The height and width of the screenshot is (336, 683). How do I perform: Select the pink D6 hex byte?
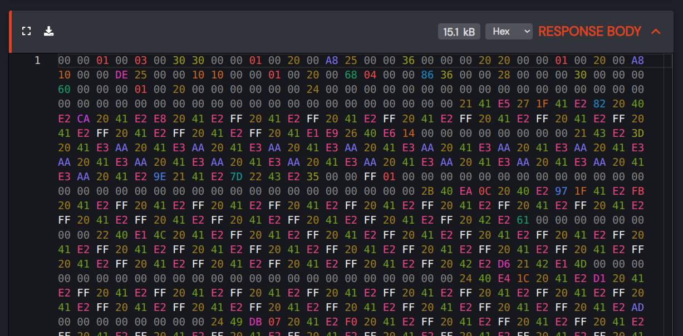coord(504,264)
